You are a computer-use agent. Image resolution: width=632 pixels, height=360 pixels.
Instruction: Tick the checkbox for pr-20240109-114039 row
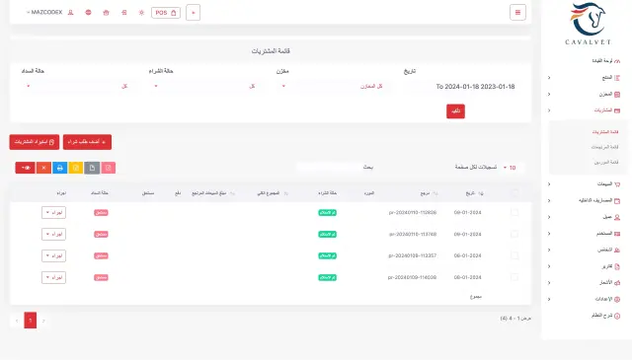[x=514, y=277]
